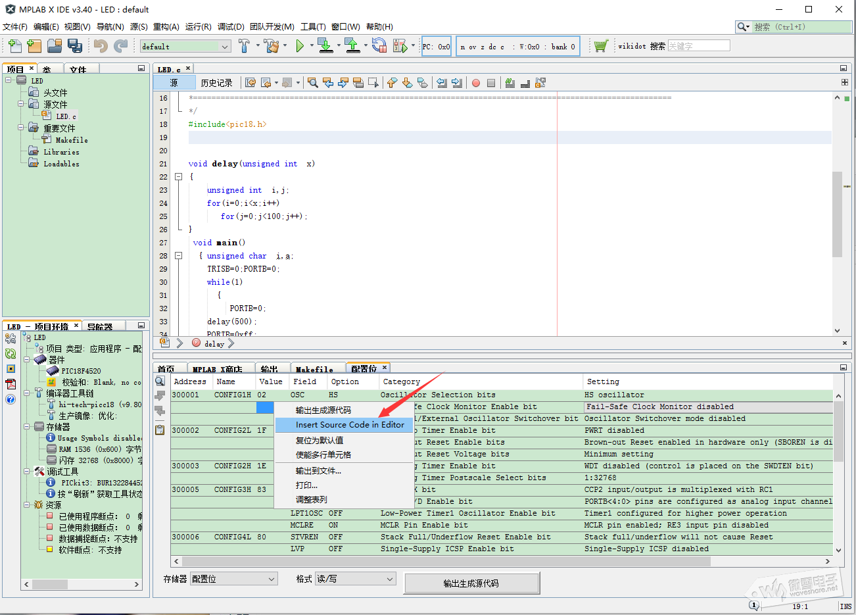Click the Read Device Memory upload icon

[x=352, y=45]
